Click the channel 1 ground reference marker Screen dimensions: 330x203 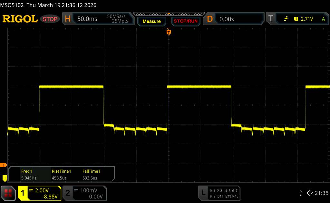click(x=5, y=177)
